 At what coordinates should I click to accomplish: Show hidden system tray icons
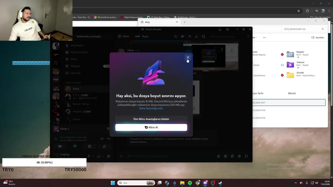(x=295, y=183)
